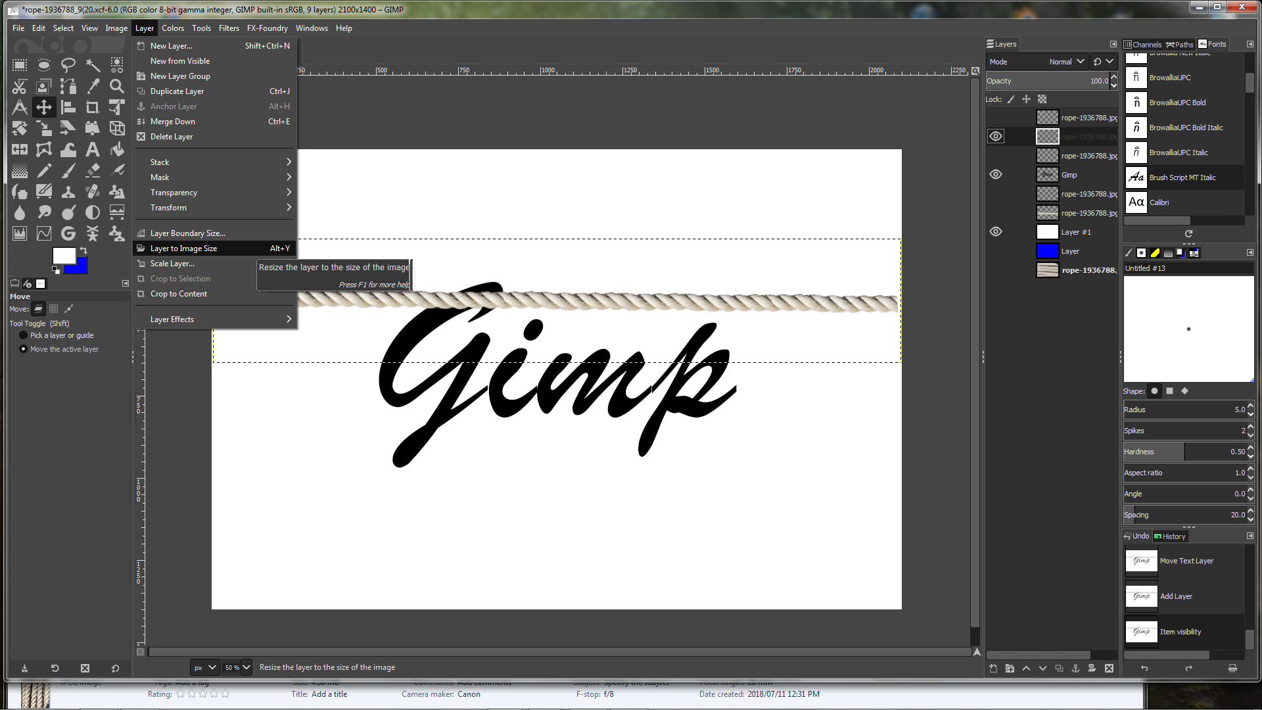1262x710 pixels.
Task: Switch to the Channels tab
Action: (x=1142, y=44)
